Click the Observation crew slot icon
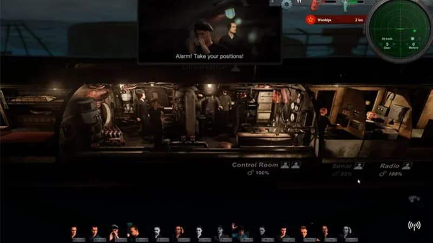The image size is (433, 243). coord(235,68)
